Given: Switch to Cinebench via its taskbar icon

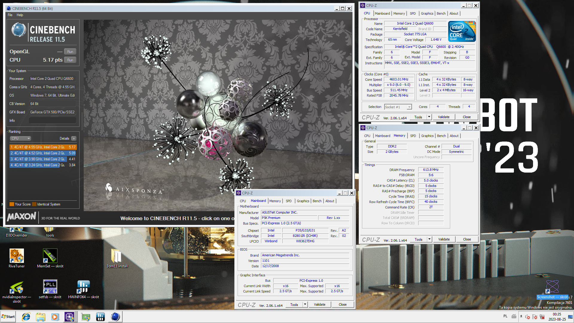Looking at the screenshot, I should pyautogui.click(x=115, y=317).
